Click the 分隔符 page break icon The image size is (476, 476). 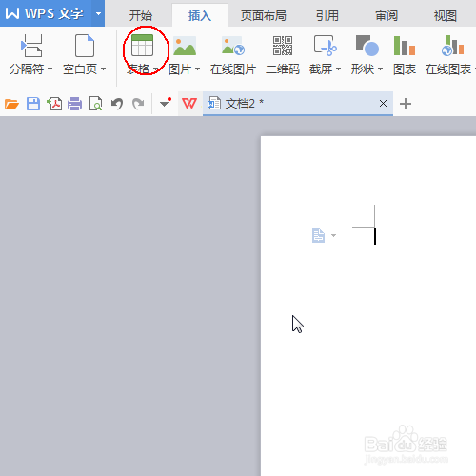pyautogui.click(x=31, y=46)
